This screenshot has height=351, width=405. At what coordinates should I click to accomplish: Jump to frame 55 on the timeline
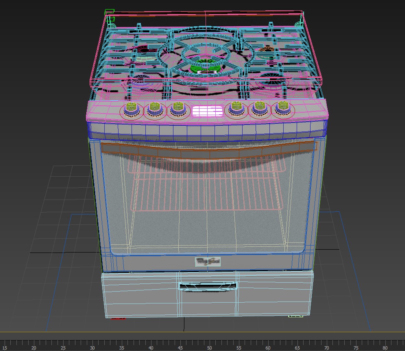pyautogui.click(x=239, y=348)
